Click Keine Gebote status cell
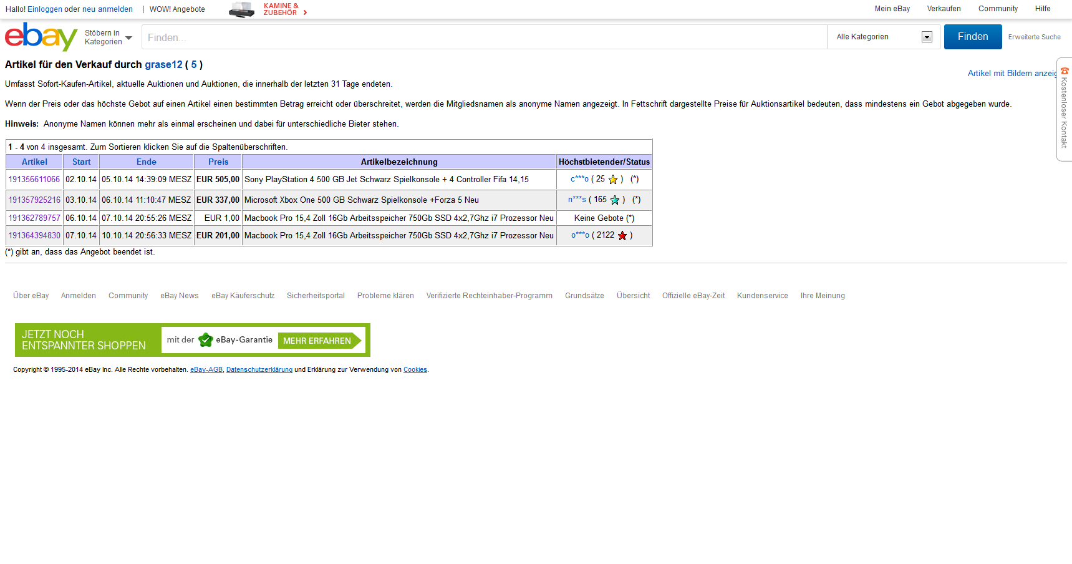This screenshot has height=564, width=1072. 604,218
